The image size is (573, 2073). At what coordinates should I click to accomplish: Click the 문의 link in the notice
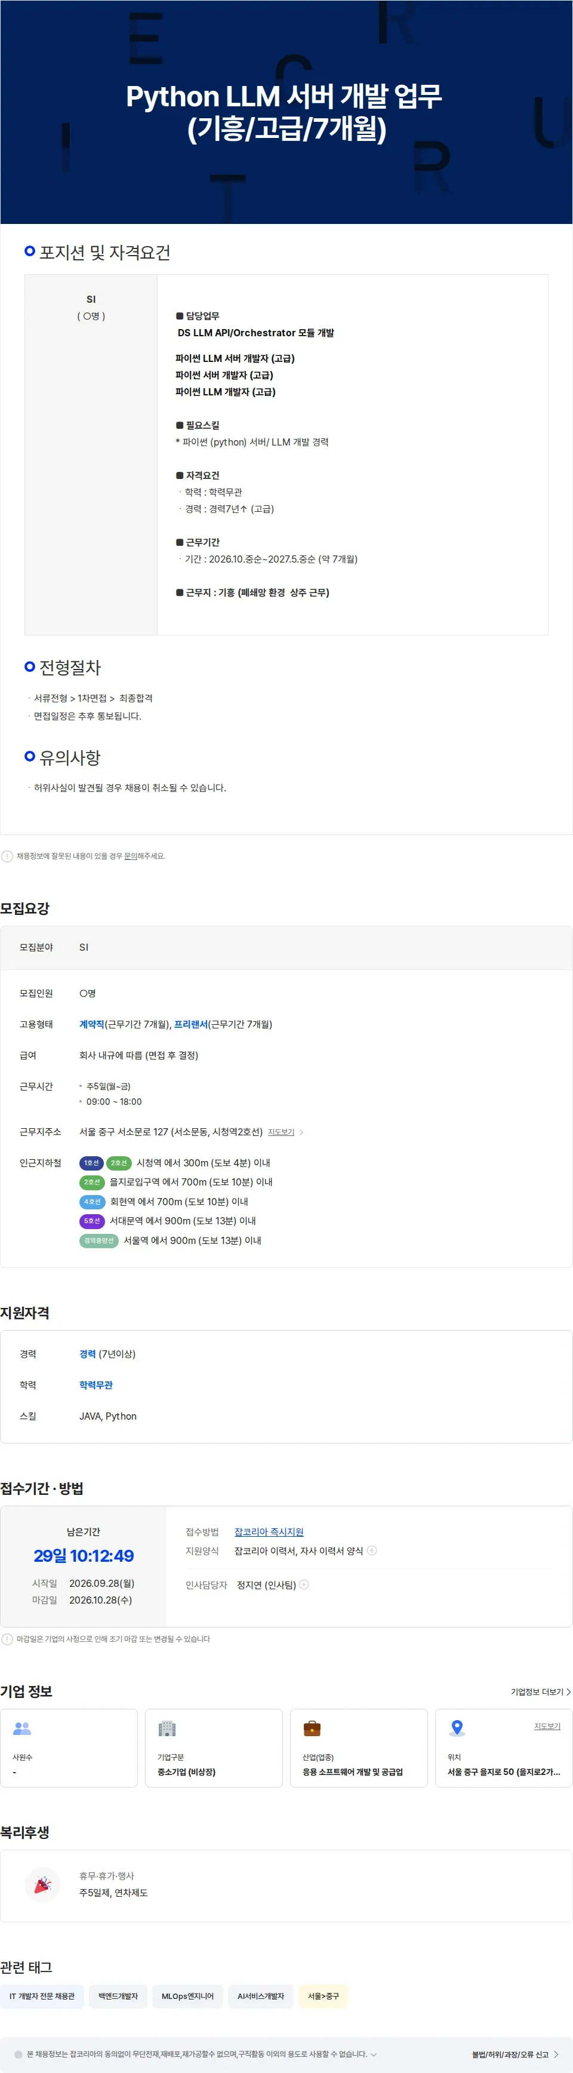pos(130,856)
